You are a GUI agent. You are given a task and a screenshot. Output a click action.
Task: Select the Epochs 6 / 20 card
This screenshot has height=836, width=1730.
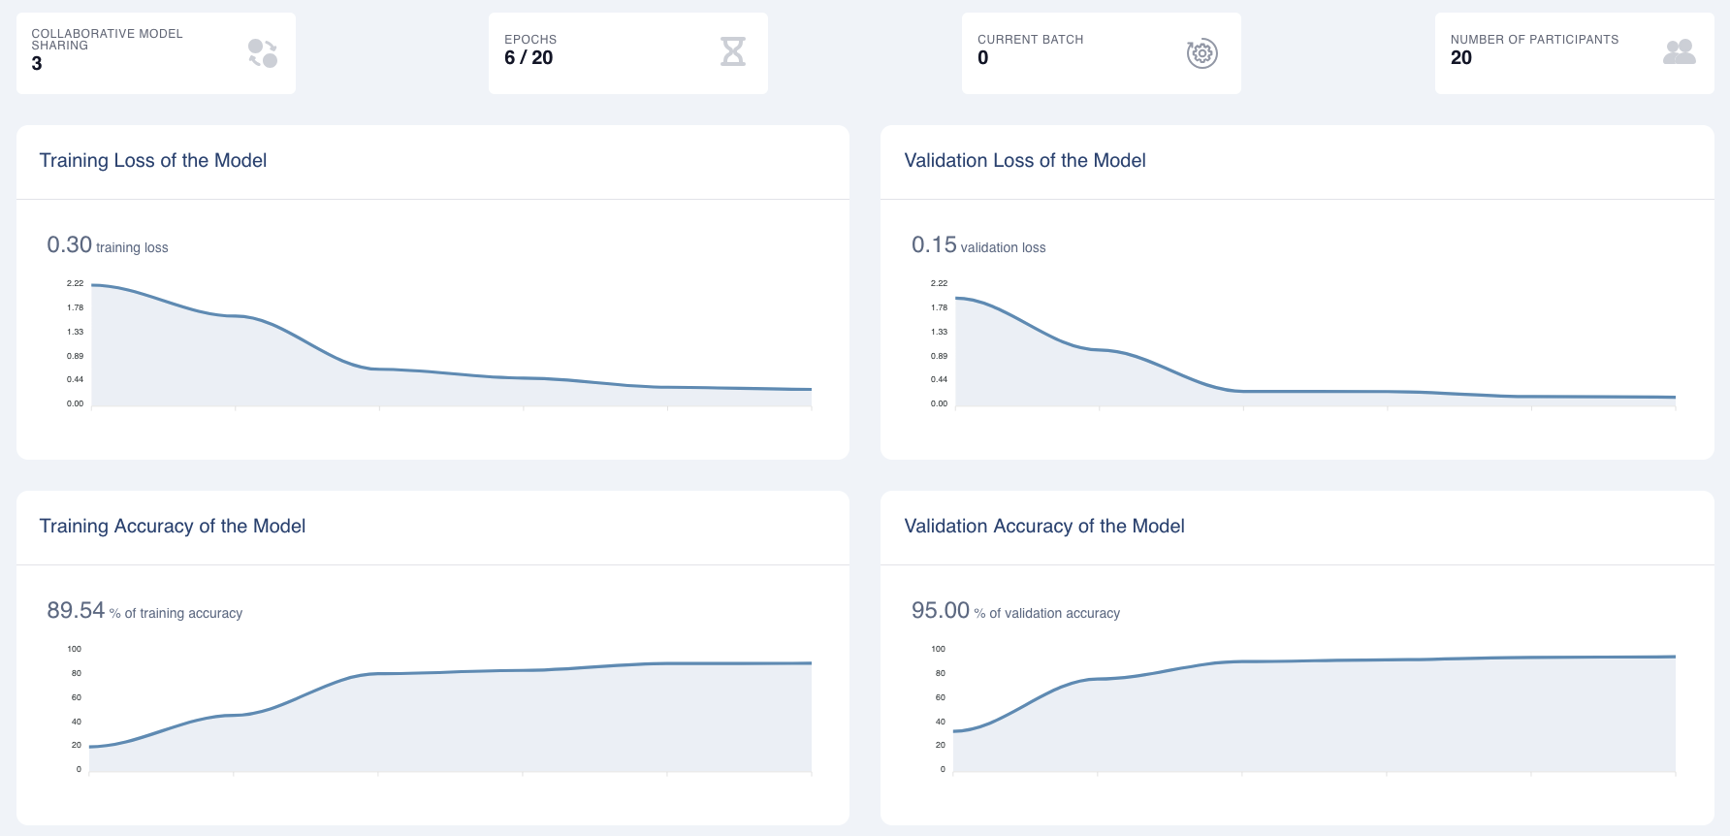[627, 53]
